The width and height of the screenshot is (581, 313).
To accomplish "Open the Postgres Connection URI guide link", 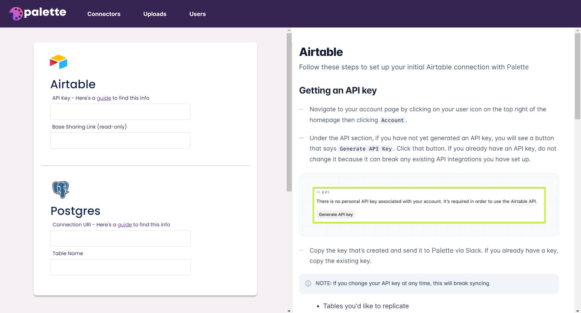I will 124,224.
